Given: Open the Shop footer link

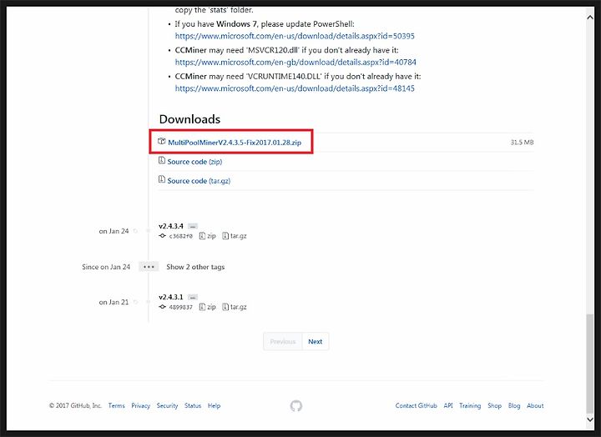Looking at the screenshot, I should (x=494, y=405).
